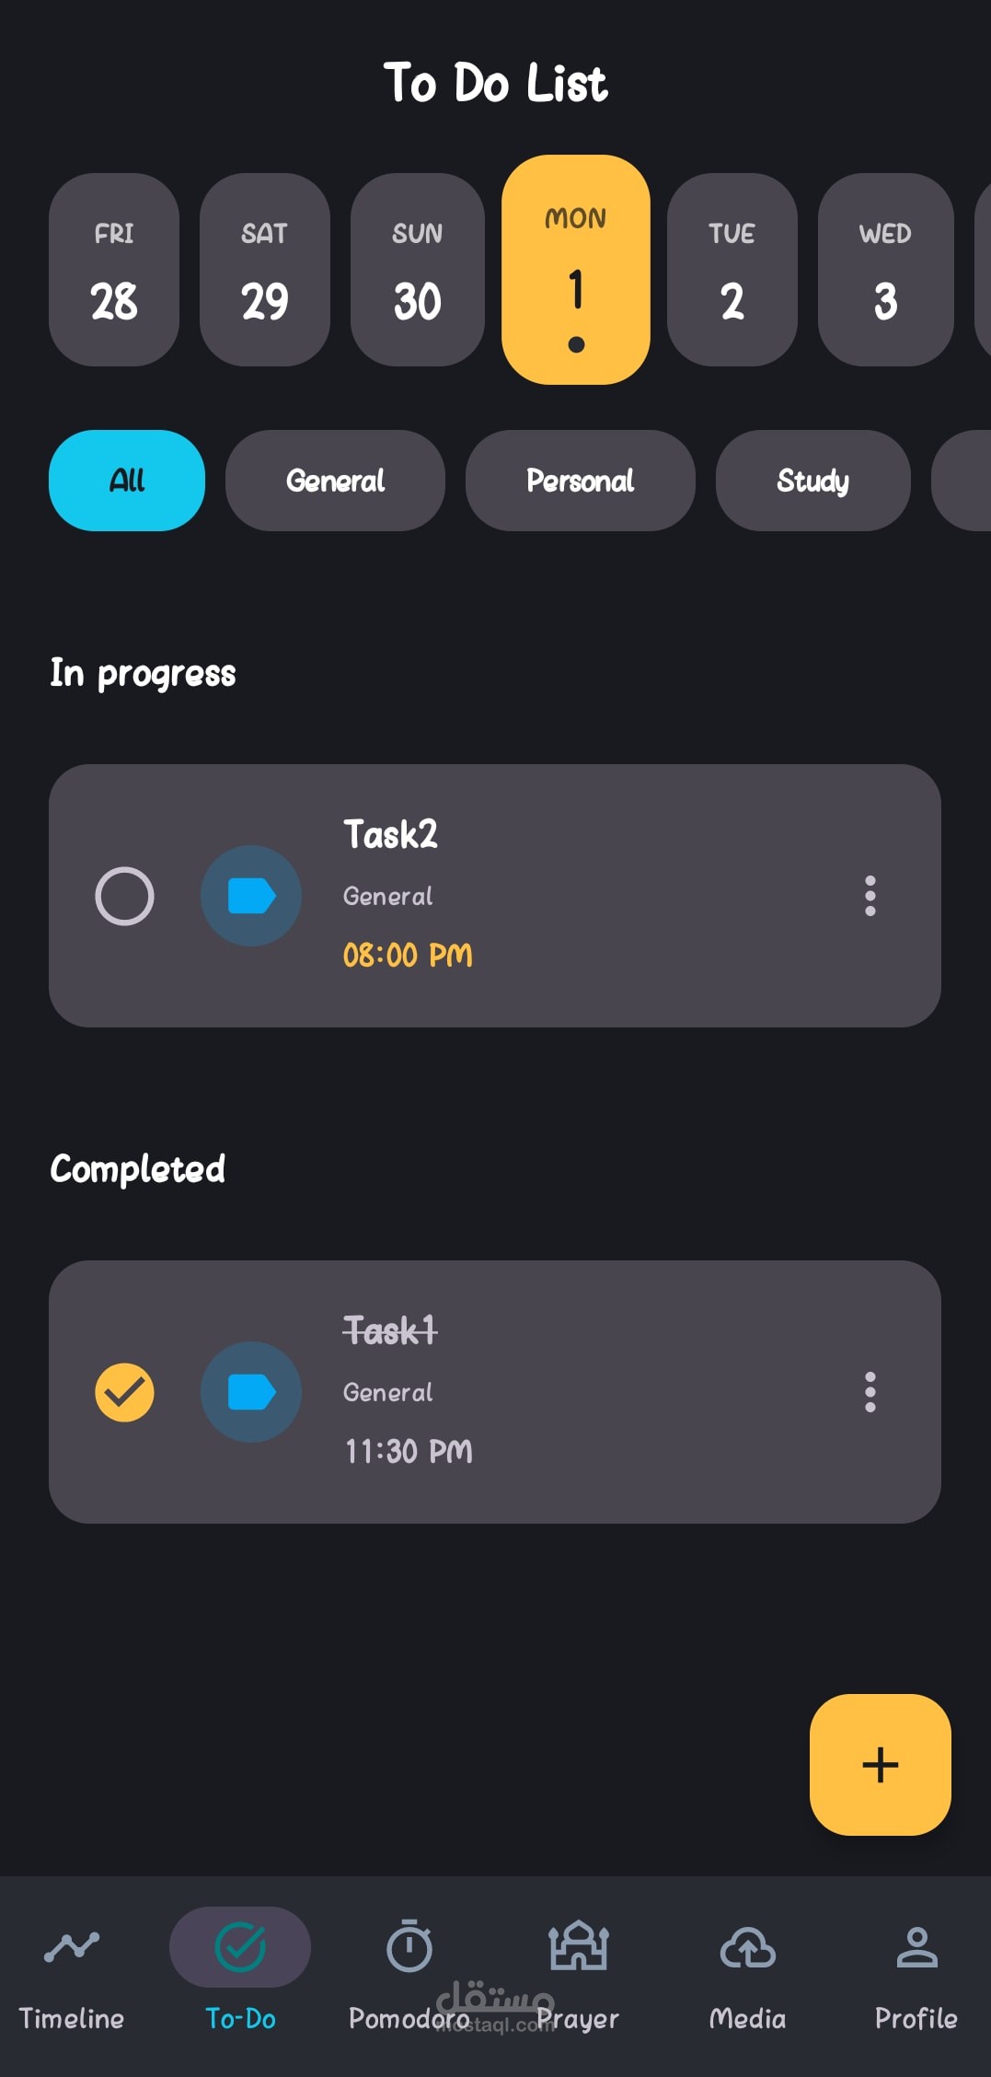
Task: Open the Pomodoro timer icon
Action: click(409, 1946)
